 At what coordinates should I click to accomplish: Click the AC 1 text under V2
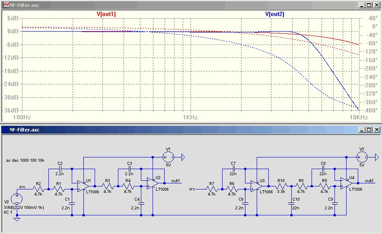[x=8, y=212]
